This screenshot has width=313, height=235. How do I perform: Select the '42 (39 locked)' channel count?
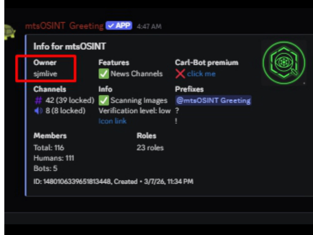[70, 100]
